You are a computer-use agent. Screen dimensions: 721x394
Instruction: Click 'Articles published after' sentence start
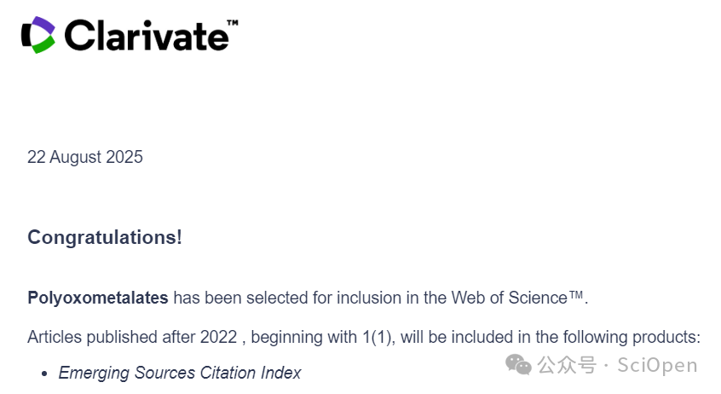(112, 338)
